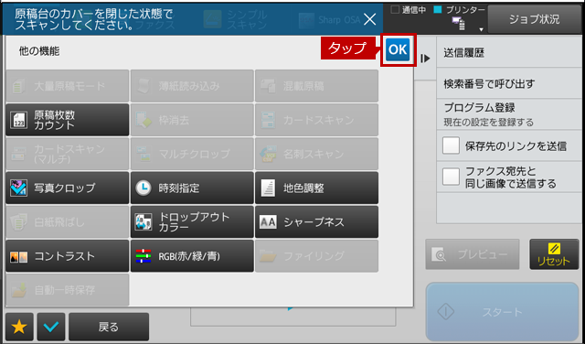Tap the greyed ファイリング tile
The image size is (585, 344).
click(x=316, y=256)
